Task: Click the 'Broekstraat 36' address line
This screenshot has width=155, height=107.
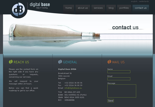Action: [65, 73]
